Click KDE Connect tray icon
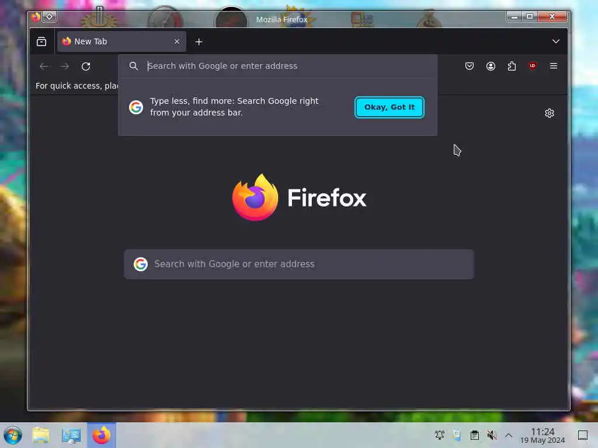The width and height of the screenshot is (598, 448). point(457,435)
